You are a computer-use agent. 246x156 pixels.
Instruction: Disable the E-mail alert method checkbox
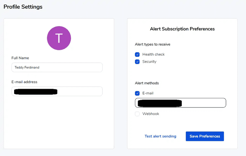tap(137, 93)
